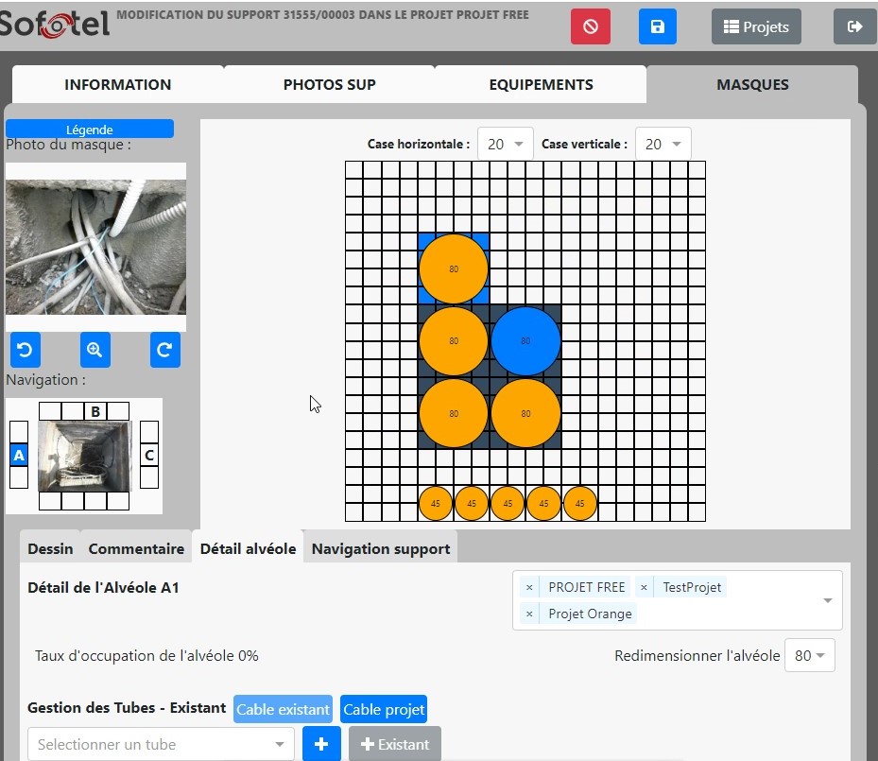Remove the Projet Orange tag
The width and height of the screenshot is (878, 761).
tap(529, 614)
